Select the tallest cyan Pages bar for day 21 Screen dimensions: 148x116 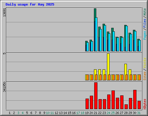click(x=96, y=34)
